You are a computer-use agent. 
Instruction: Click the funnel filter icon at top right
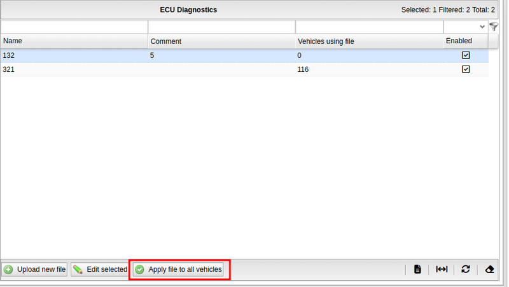point(494,27)
